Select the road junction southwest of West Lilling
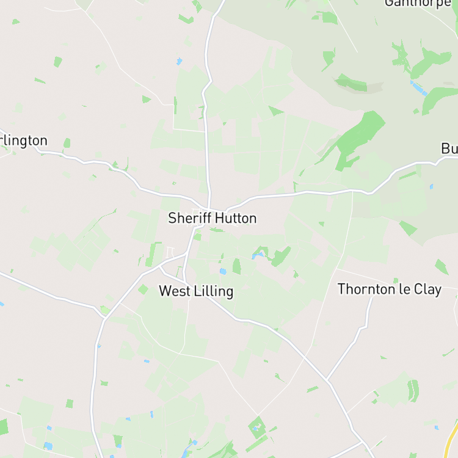This screenshot has height=458, width=458. (x=104, y=319)
